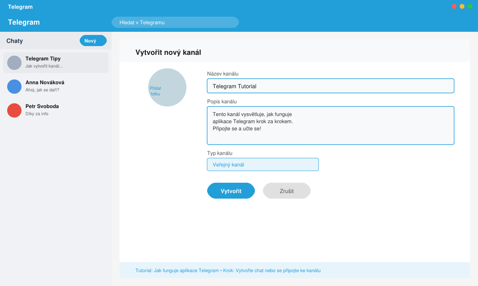Open the Anna Nováková chat
Screen dimensions: 478x286
[56, 87]
